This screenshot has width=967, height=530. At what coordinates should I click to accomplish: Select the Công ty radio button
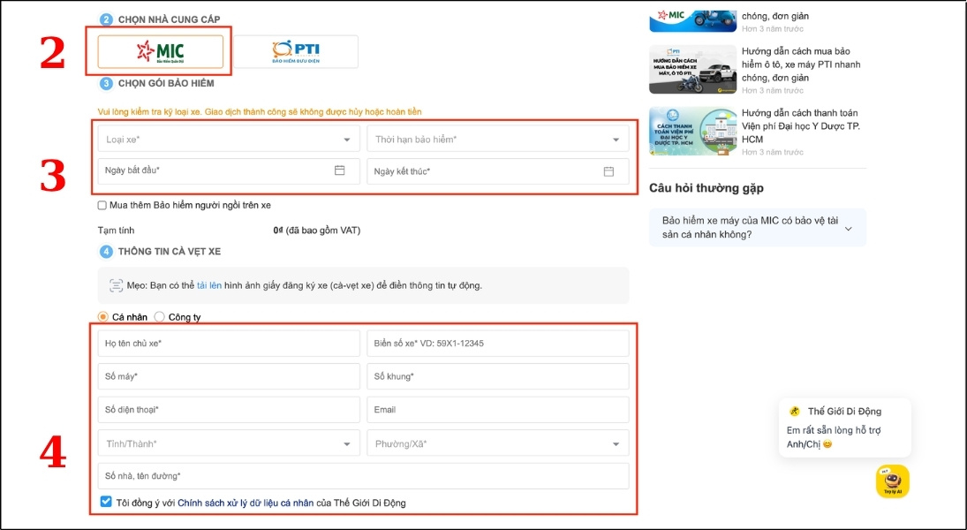click(160, 317)
